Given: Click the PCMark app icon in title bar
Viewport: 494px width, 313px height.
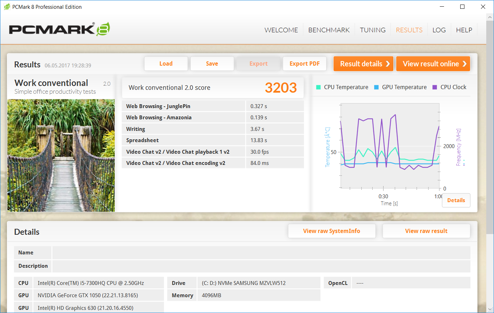Looking at the screenshot, I should 7,7.
